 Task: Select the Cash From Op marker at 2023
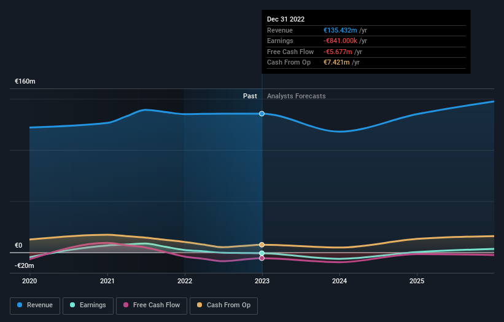[x=262, y=245]
